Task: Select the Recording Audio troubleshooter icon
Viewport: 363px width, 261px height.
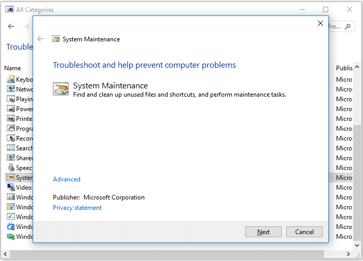Action: [11, 139]
